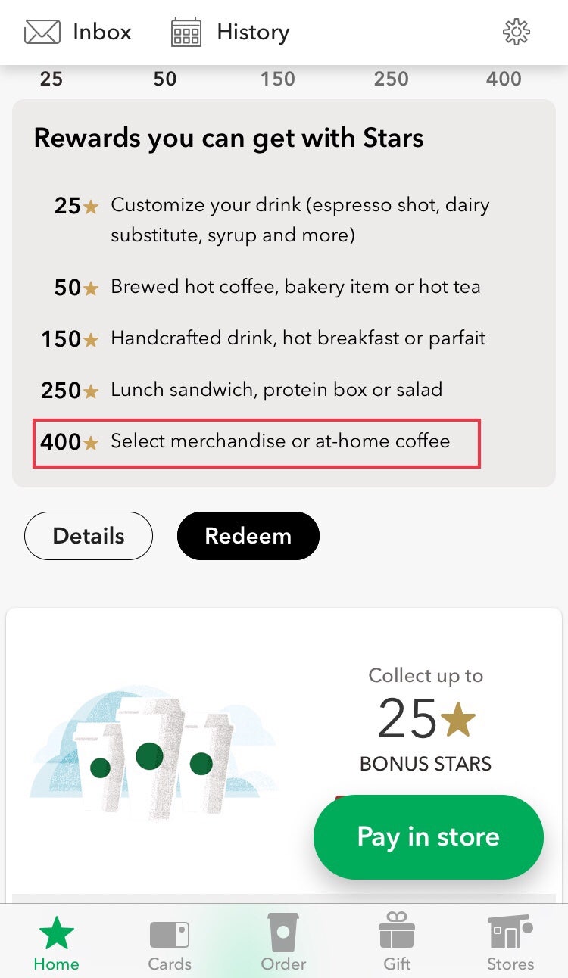Tap the Collect up to 25 Bonus Stars text
Screen dimensions: 568x978
pyautogui.click(x=426, y=719)
